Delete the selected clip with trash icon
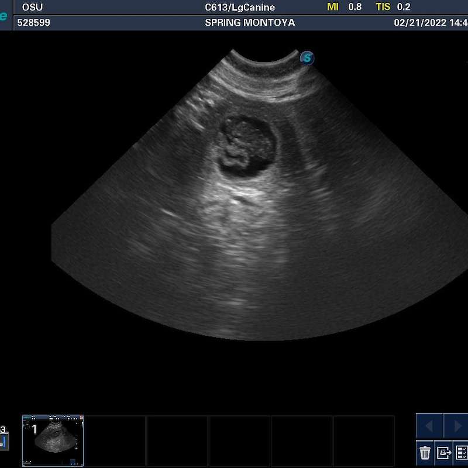 point(425,452)
